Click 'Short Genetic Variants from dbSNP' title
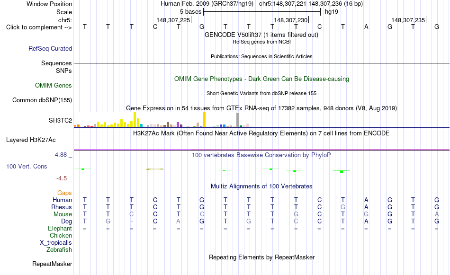The image size is (450, 275). pyautogui.click(x=261, y=94)
